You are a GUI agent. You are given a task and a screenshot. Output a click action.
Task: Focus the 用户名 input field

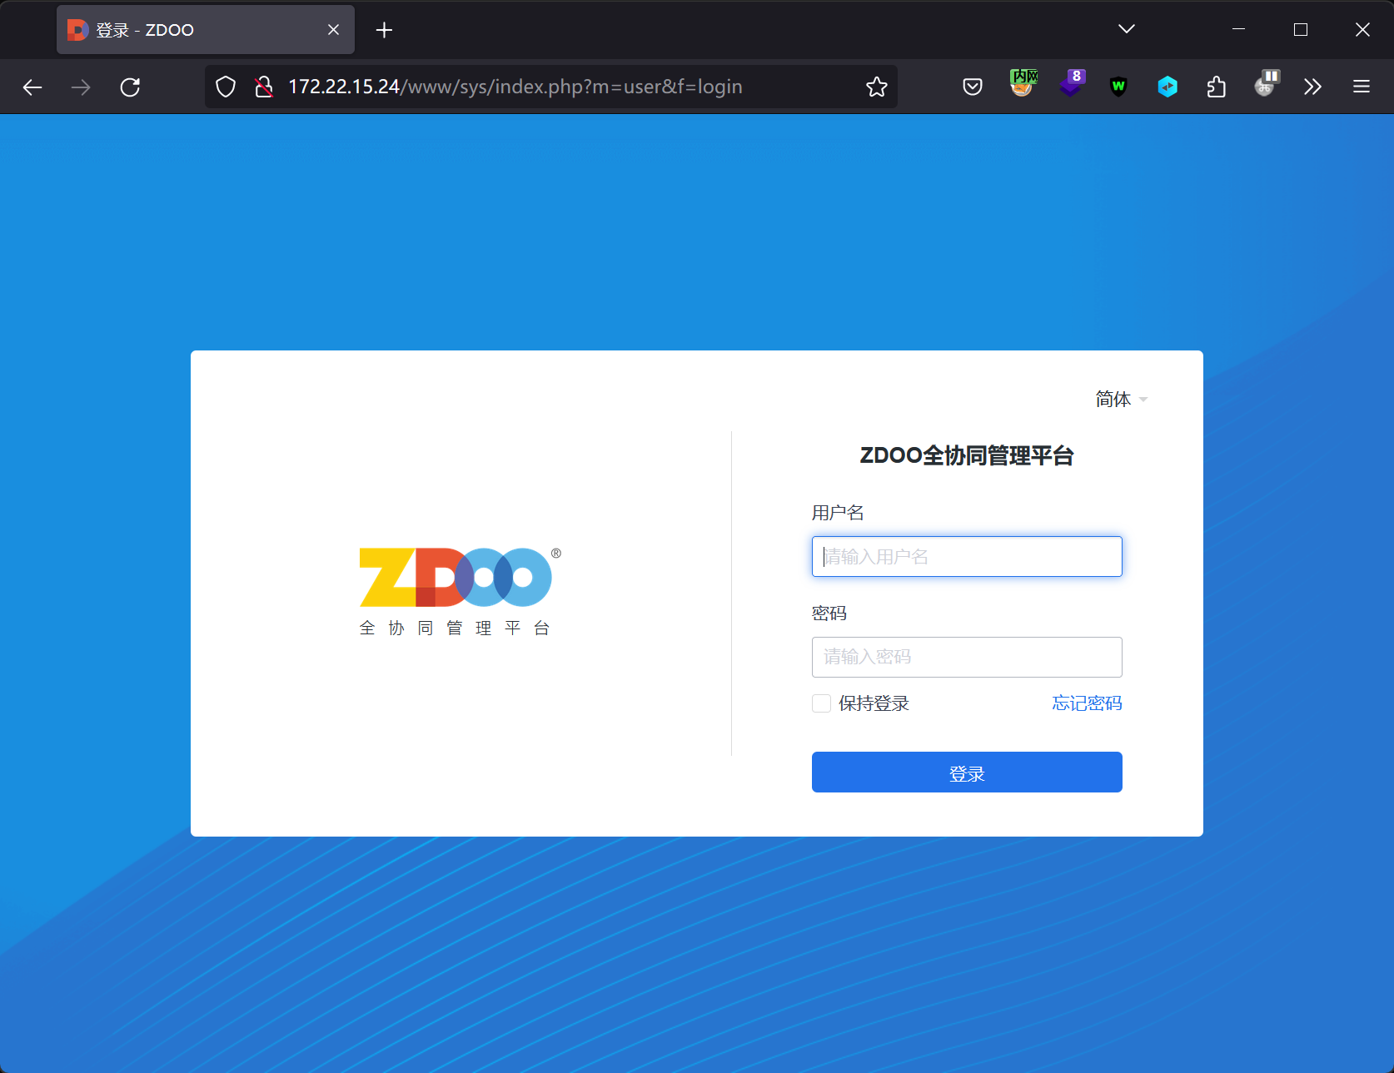967,556
